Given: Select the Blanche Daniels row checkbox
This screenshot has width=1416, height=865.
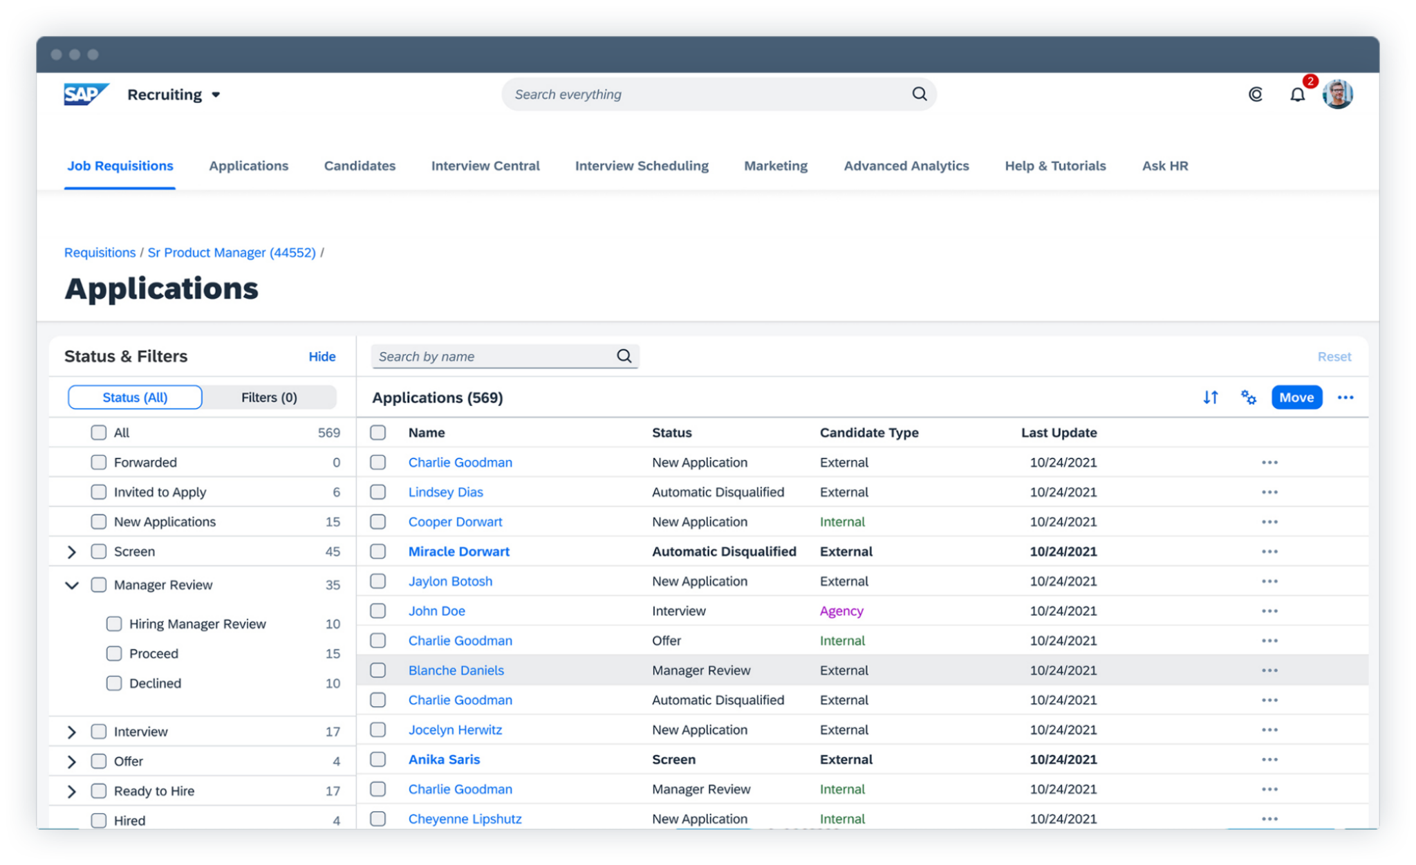Looking at the screenshot, I should (378, 671).
